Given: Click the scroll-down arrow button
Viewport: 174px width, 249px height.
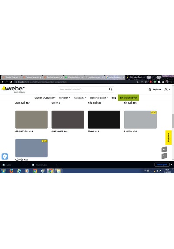Looking at the screenshot, I should tap(164, 156).
